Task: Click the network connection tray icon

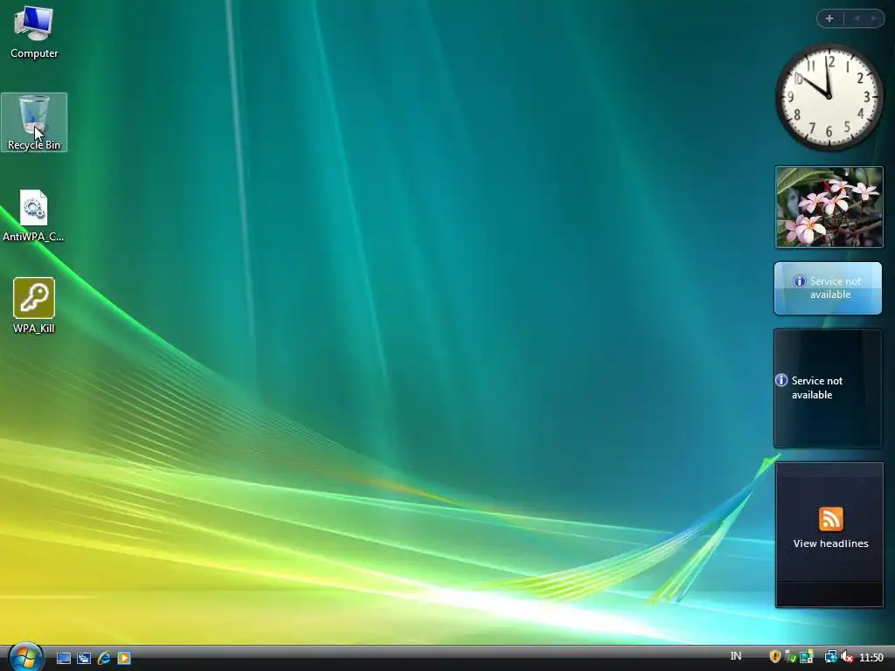Action: pos(830,657)
